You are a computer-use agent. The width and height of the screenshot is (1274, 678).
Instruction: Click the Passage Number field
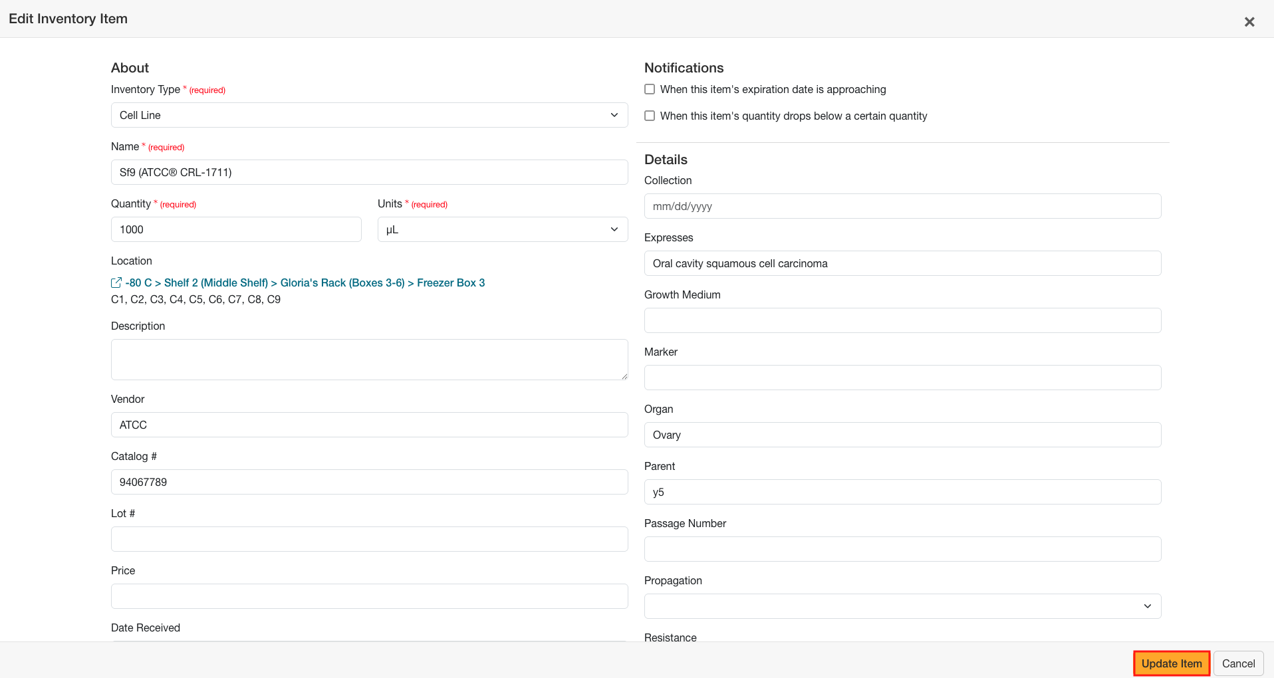click(902, 549)
